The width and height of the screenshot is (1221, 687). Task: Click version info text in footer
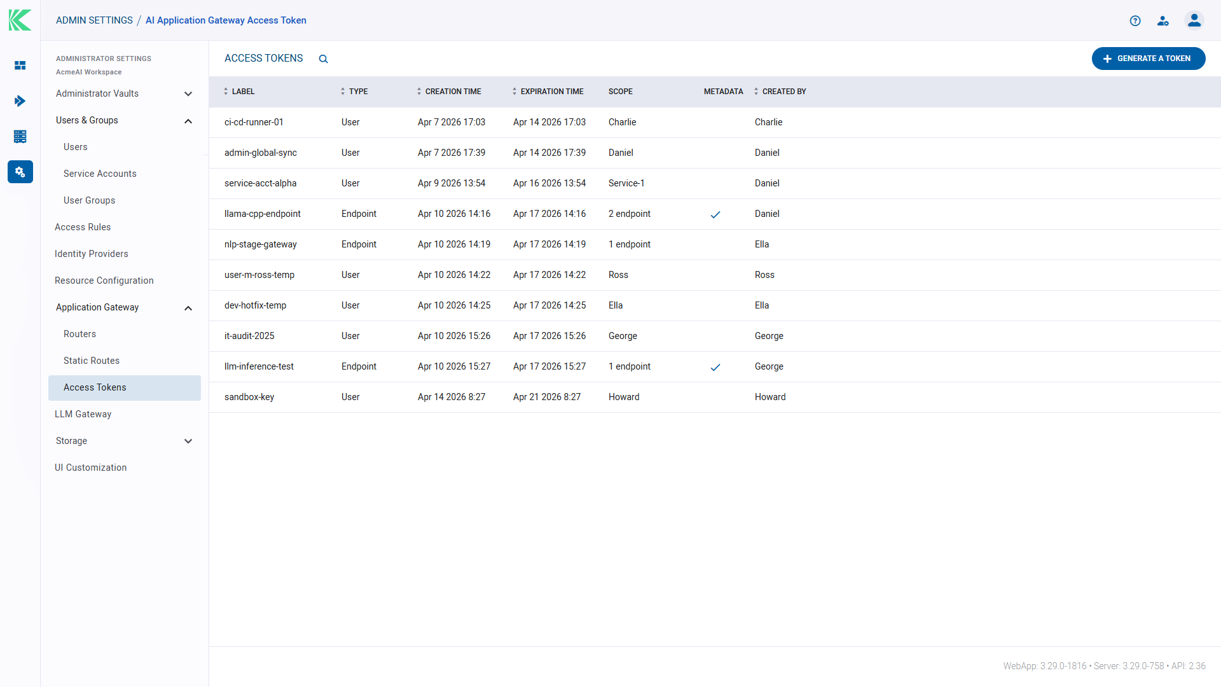point(1104,666)
